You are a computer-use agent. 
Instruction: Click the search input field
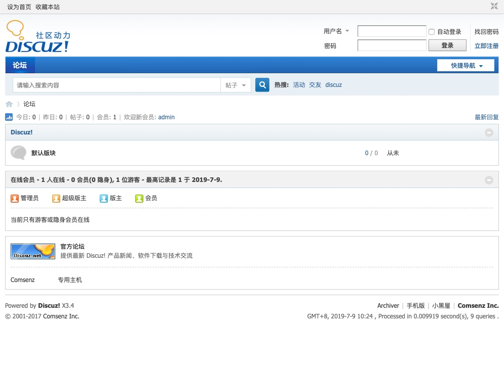click(117, 85)
